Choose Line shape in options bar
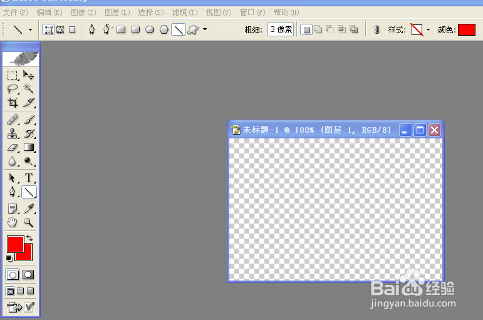Viewport: 483px width, 320px height. point(179,29)
